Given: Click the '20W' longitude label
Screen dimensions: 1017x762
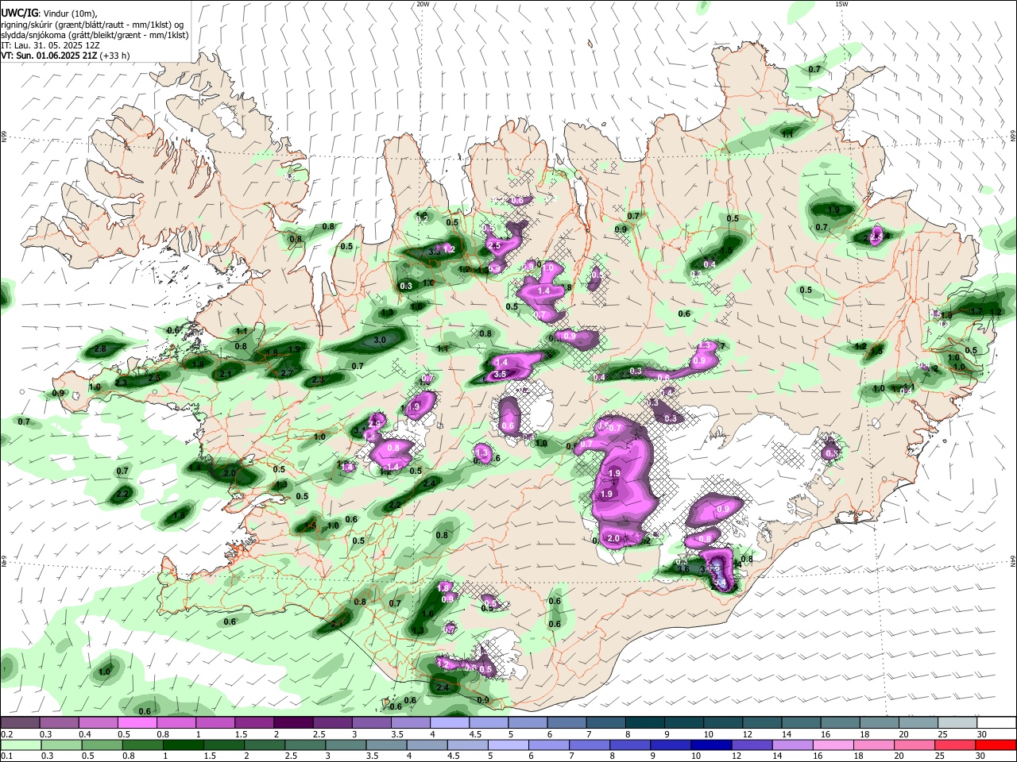Looking at the screenshot, I should point(423,4).
